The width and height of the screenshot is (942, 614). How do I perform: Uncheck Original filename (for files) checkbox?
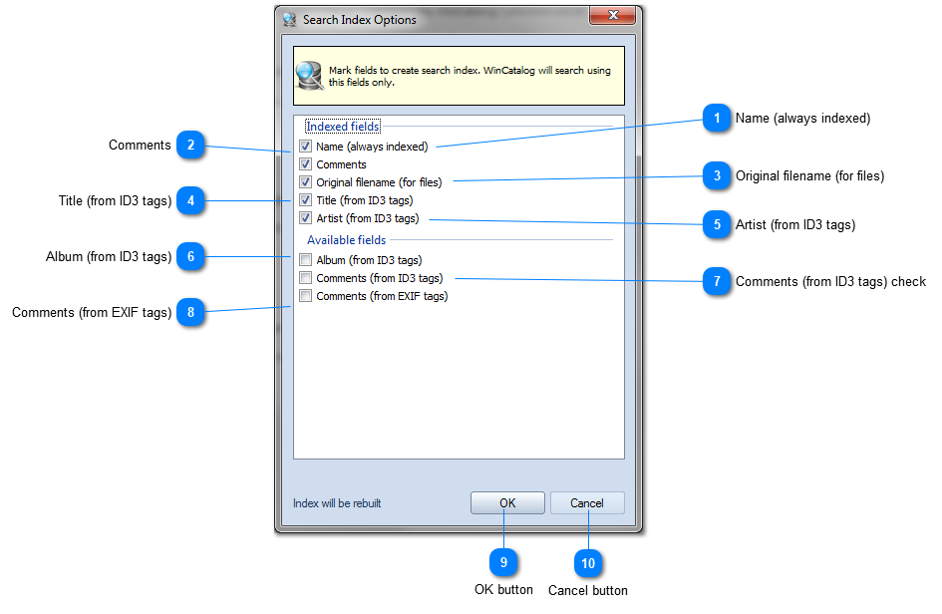[x=306, y=182]
